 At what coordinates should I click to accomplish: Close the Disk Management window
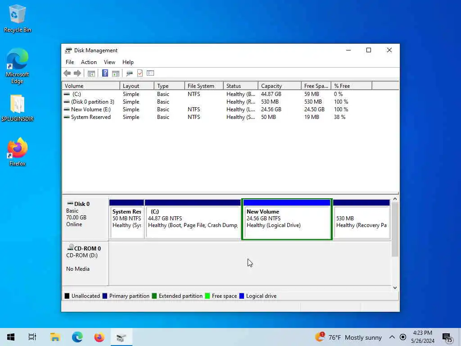click(389, 50)
